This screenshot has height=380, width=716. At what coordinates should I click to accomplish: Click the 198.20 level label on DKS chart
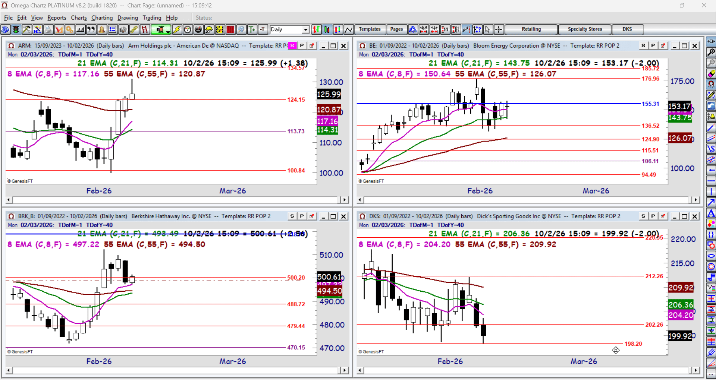point(633,344)
